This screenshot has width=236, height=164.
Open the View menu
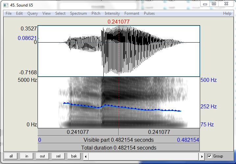click(46, 13)
